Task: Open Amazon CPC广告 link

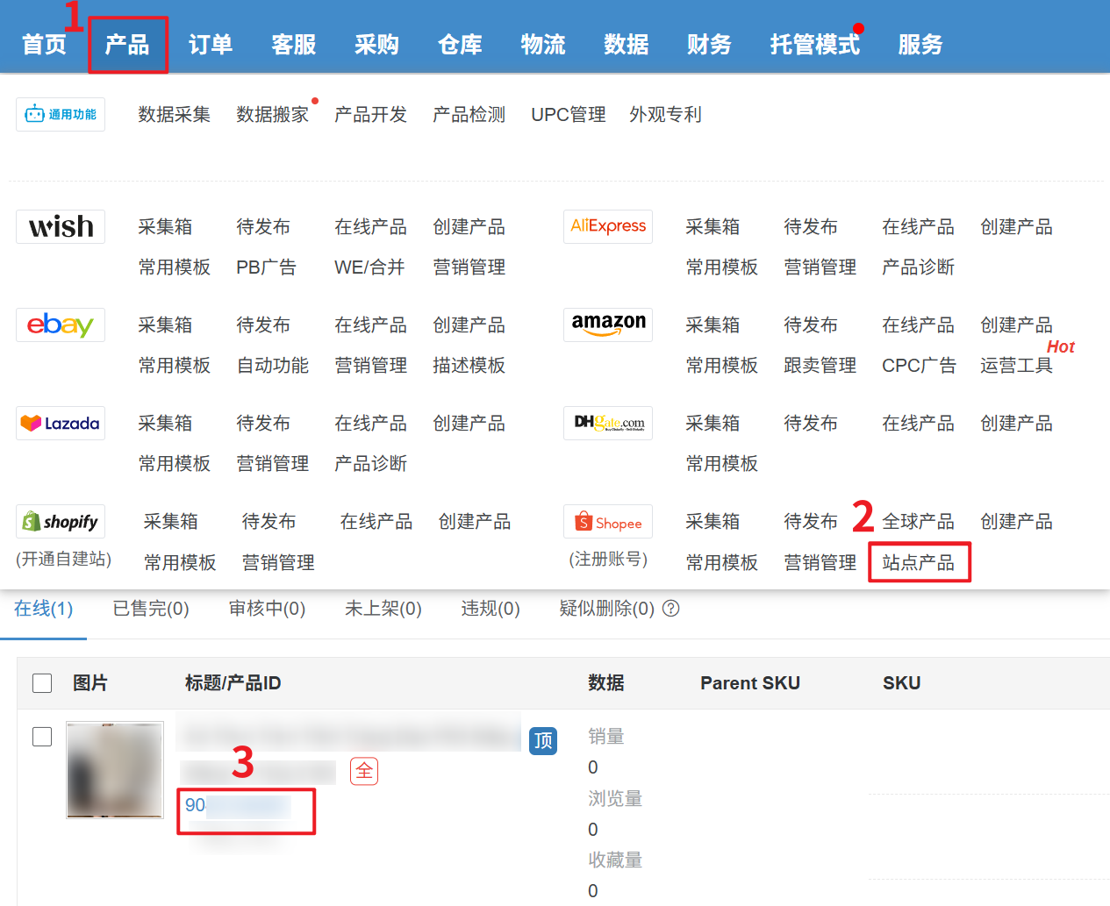Action: 919,365
